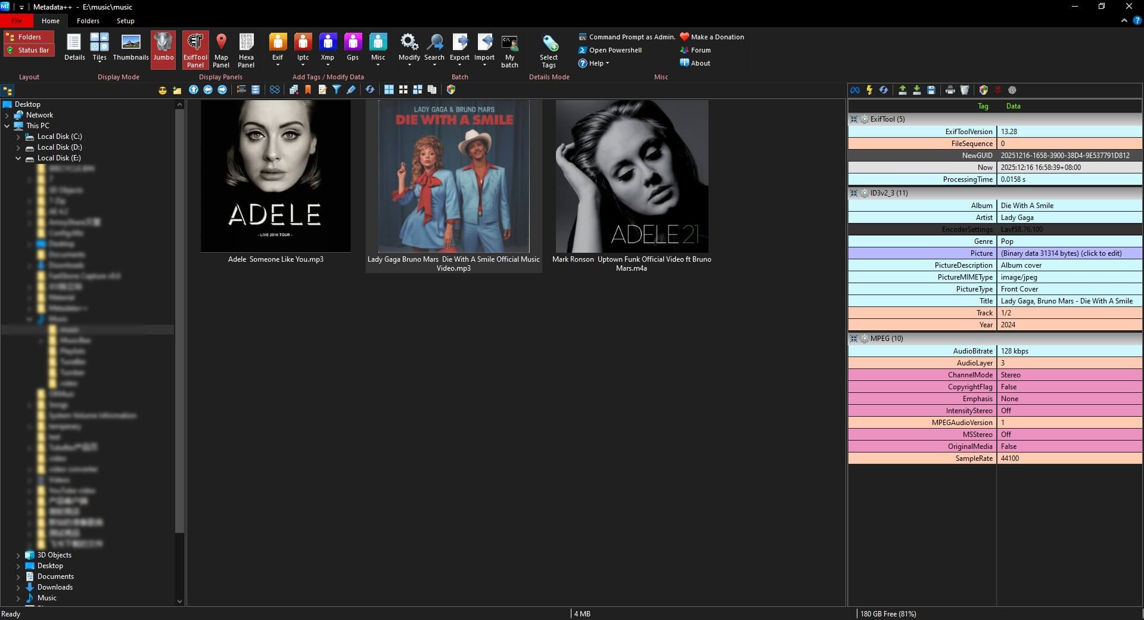The height and width of the screenshot is (620, 1144).
Task: Click the recycle bin icon in ExifTool toolbar
Action: (965, 90)
